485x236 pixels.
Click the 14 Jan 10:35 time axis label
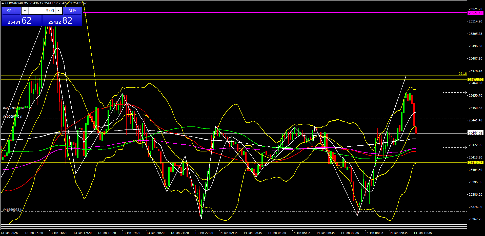(422, 233)
